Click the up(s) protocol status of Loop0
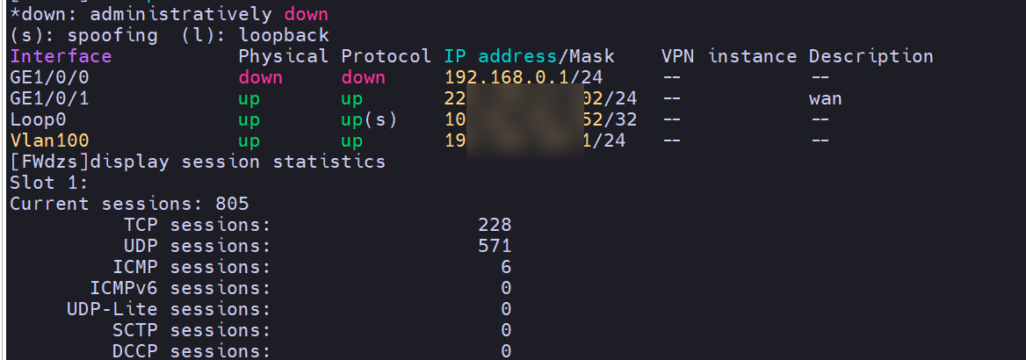This screenshot has height=360, width=1026. (369, 119)
